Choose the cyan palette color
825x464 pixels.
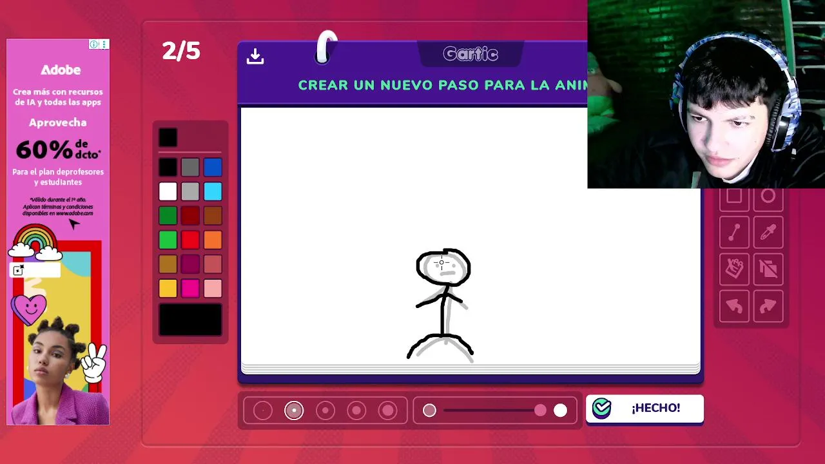click(x=213, y=191)
